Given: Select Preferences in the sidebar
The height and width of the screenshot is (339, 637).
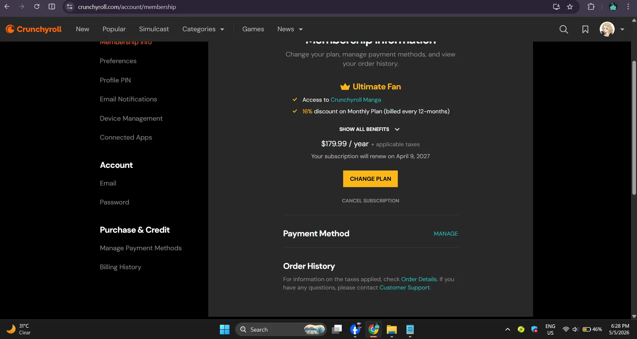Looking at the screenshot, I should click(118, 61).
